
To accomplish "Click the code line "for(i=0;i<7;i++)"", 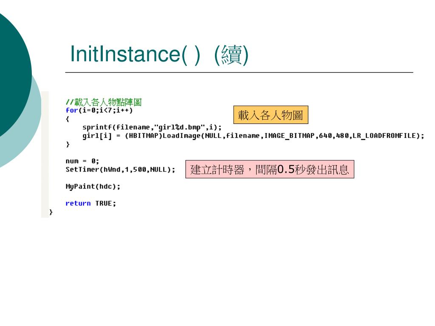I will click(99, 110).
